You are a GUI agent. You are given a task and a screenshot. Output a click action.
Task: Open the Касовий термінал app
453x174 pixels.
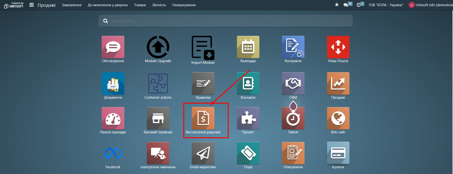coord(158,118)
